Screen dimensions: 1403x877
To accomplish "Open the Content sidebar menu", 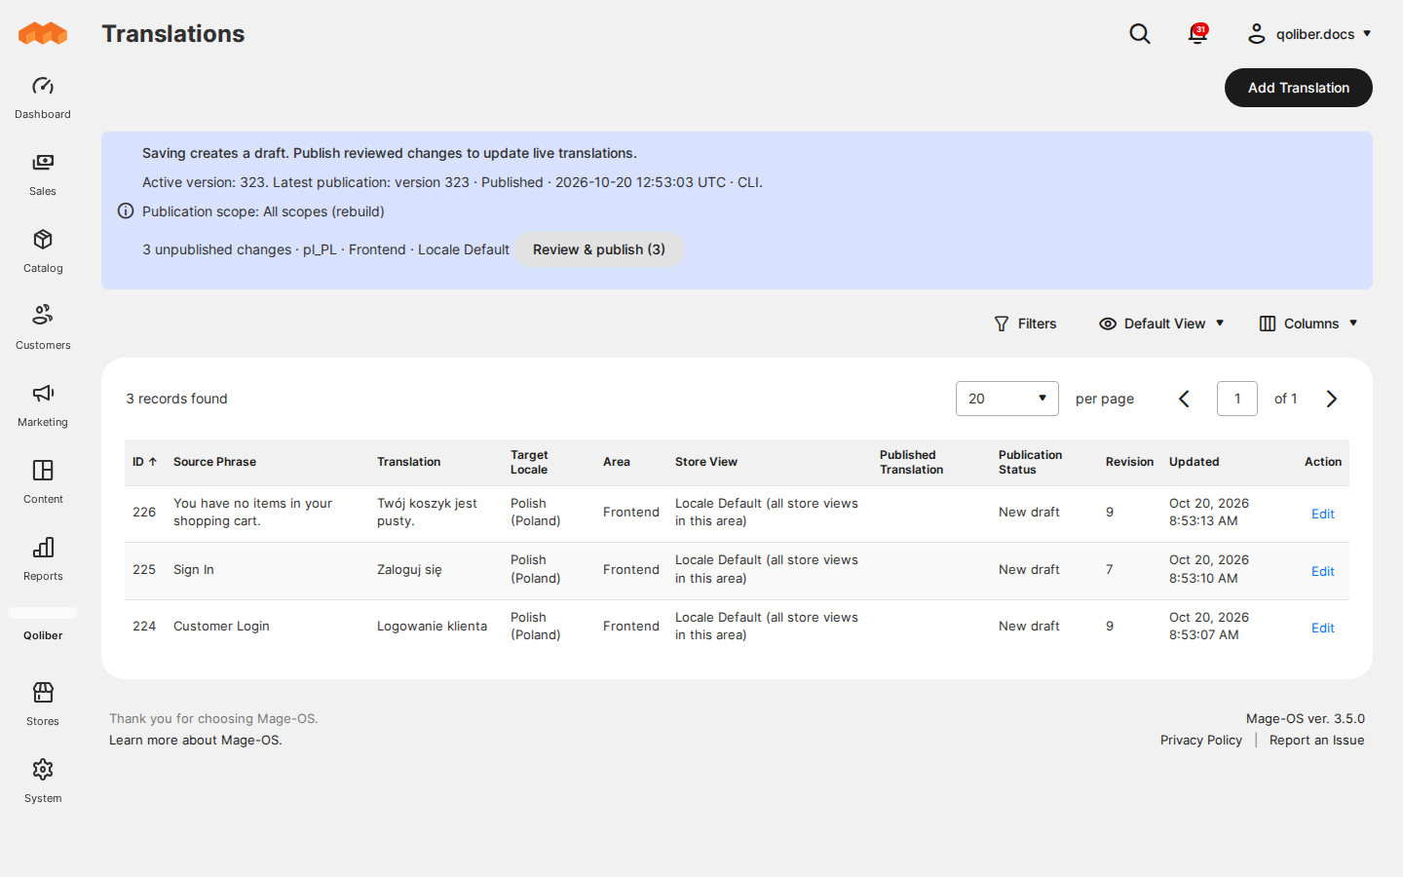I will coord(43,482).
